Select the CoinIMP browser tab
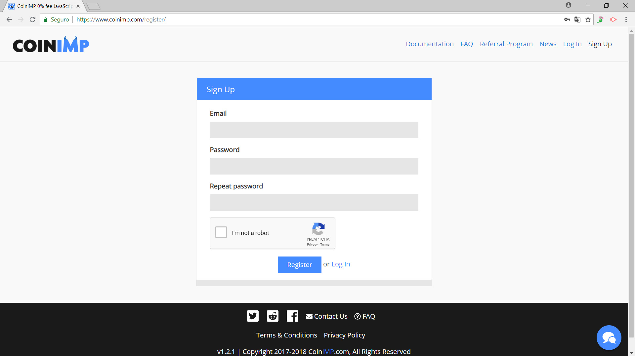 coord(44,6)
